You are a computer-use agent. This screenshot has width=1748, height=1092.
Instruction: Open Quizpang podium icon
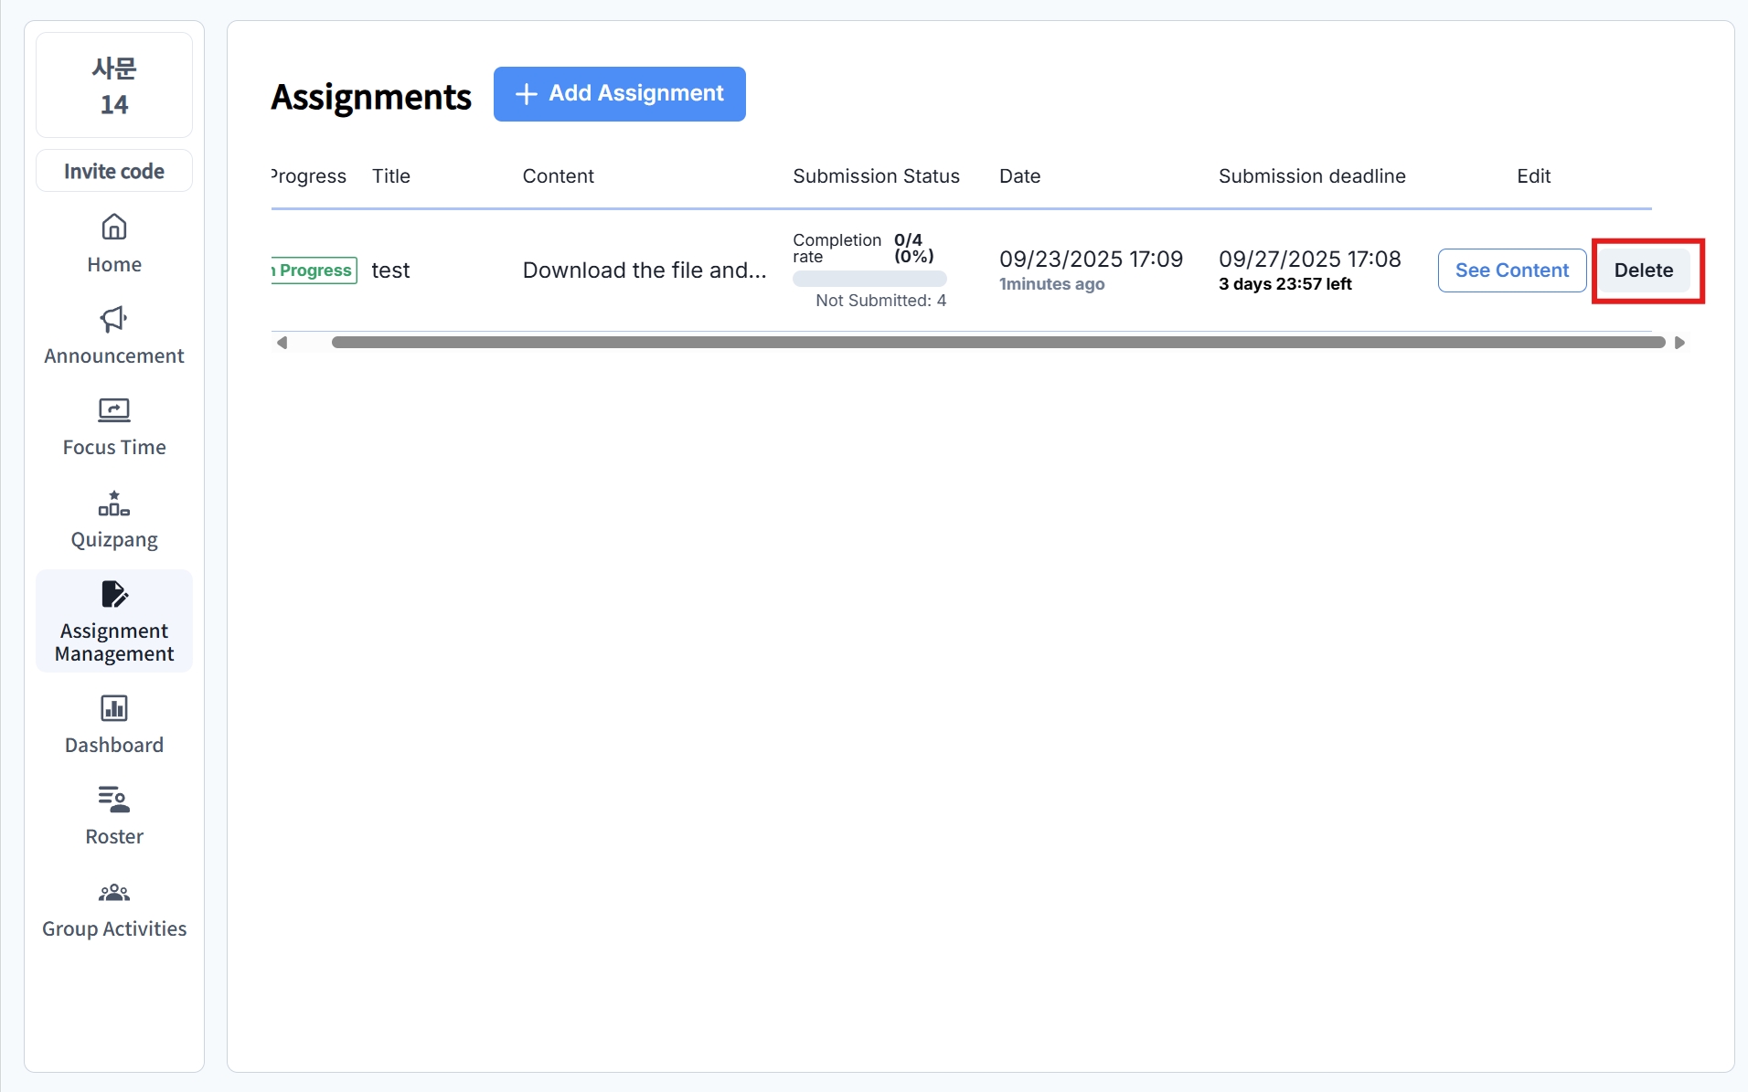[113, 504]
